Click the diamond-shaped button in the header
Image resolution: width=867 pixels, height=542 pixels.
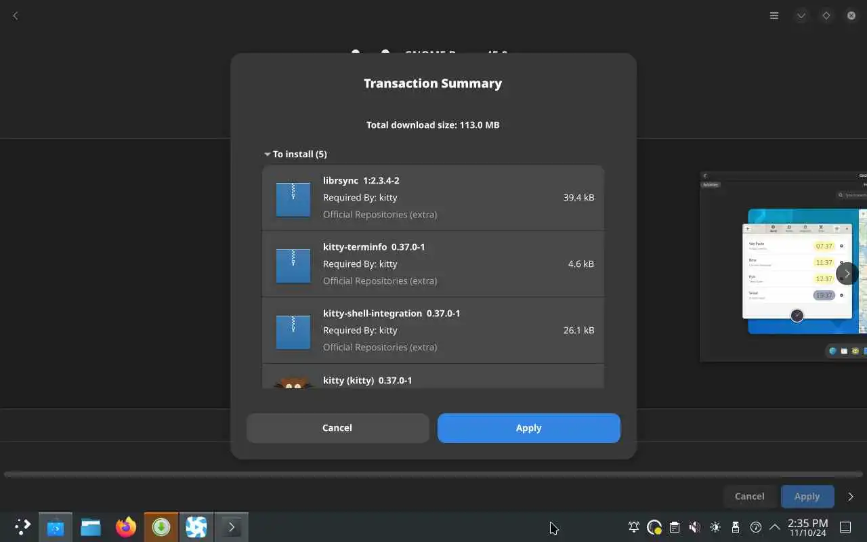click(826, 16)
